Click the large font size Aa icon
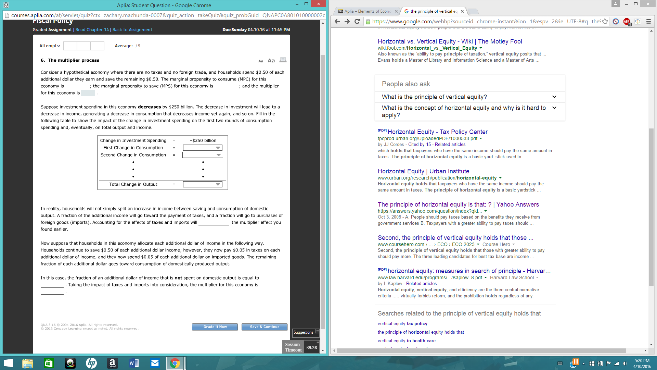 pyautogui.click(x=271, y=61)
